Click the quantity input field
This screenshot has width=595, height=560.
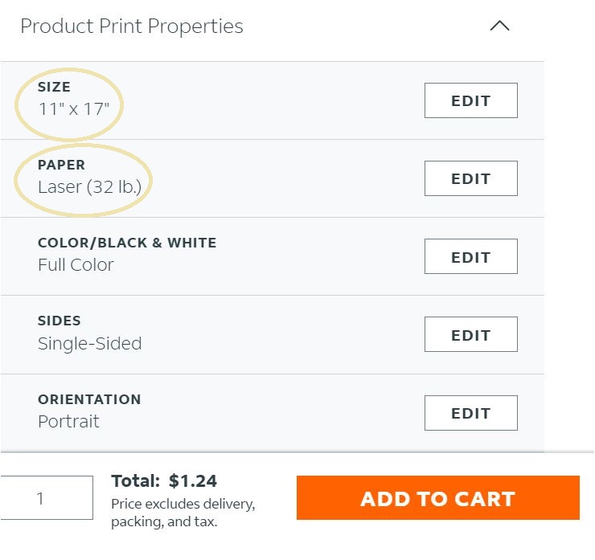[x=46, y=498]
